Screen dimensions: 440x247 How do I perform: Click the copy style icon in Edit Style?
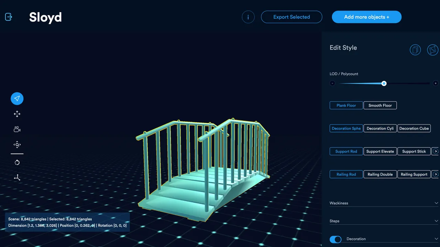click(x=415, y=50)
